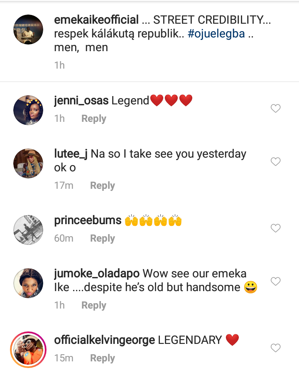
Task: Reply to jumoke_oladapo's comment
Action: pyautogui.click(x=94, y=305)
